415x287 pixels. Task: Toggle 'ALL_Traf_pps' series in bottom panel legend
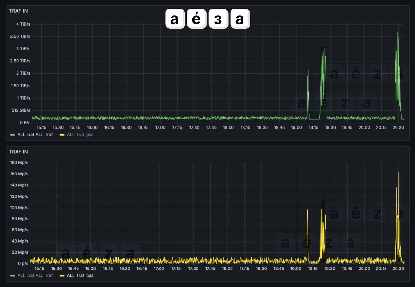pyautogui.click(x=80, y=275)
